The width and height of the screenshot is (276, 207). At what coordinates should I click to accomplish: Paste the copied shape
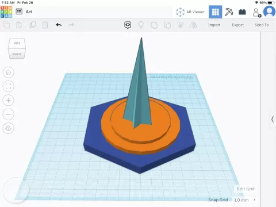click(19, 25)
